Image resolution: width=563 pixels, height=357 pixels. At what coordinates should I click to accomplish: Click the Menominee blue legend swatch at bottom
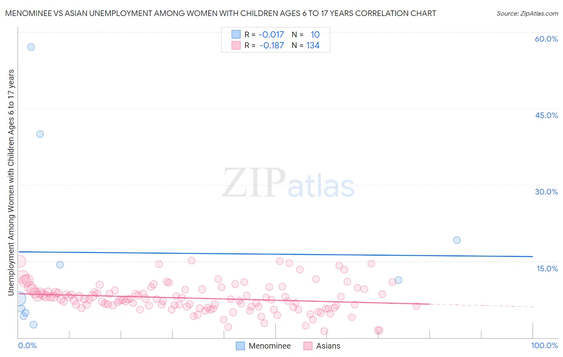[240, 346]
